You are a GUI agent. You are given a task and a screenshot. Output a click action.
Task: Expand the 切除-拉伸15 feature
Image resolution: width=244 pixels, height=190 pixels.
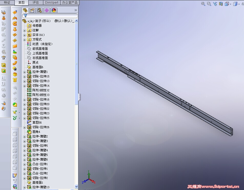click(x=24, y=77)
